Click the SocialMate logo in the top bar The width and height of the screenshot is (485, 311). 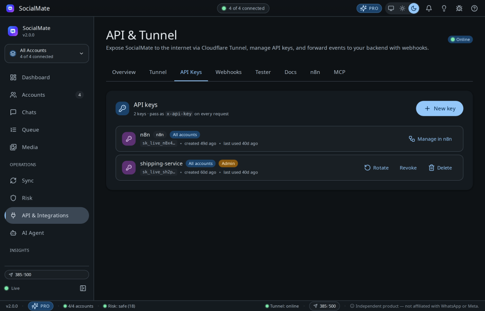(x=10, y=9)
